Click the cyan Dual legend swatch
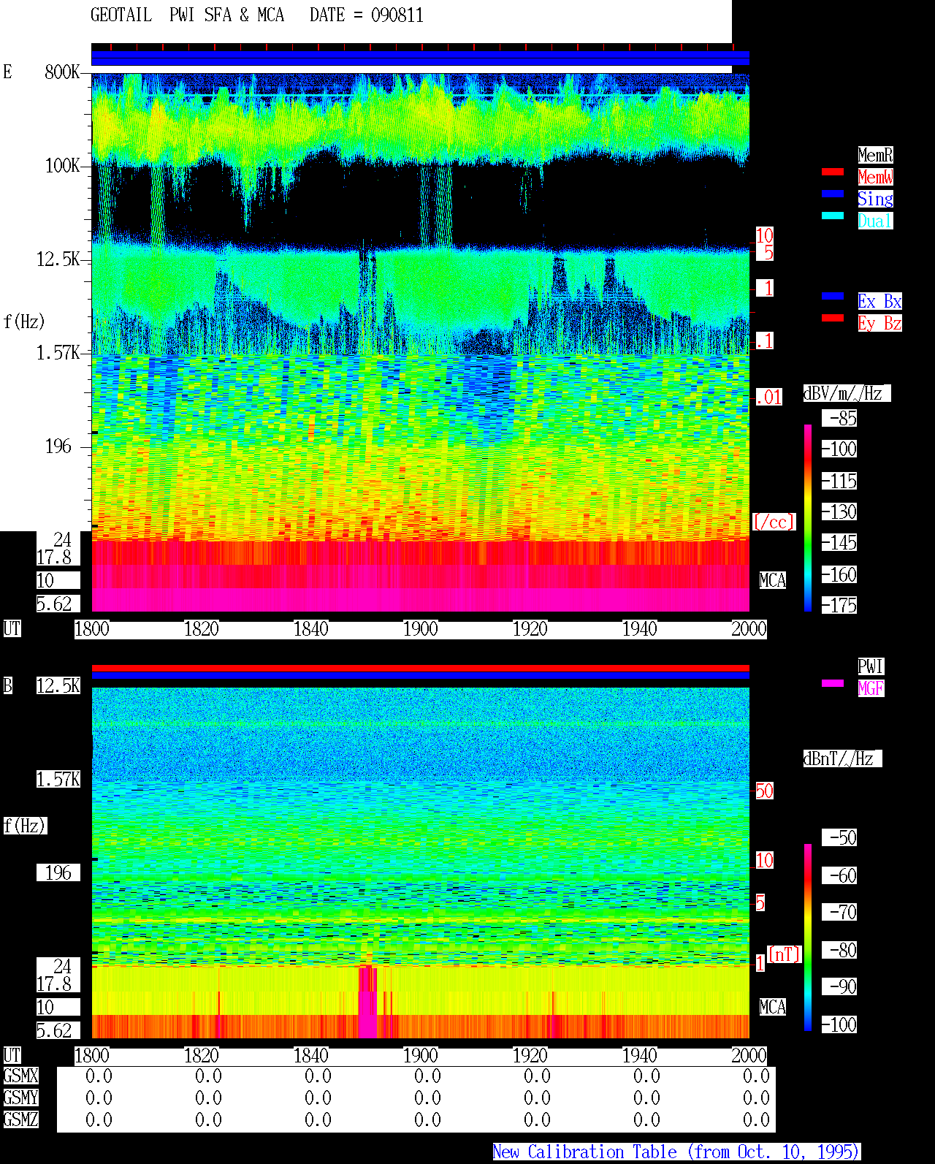Viewport: 935px width, 1164px height. [833, 216]
